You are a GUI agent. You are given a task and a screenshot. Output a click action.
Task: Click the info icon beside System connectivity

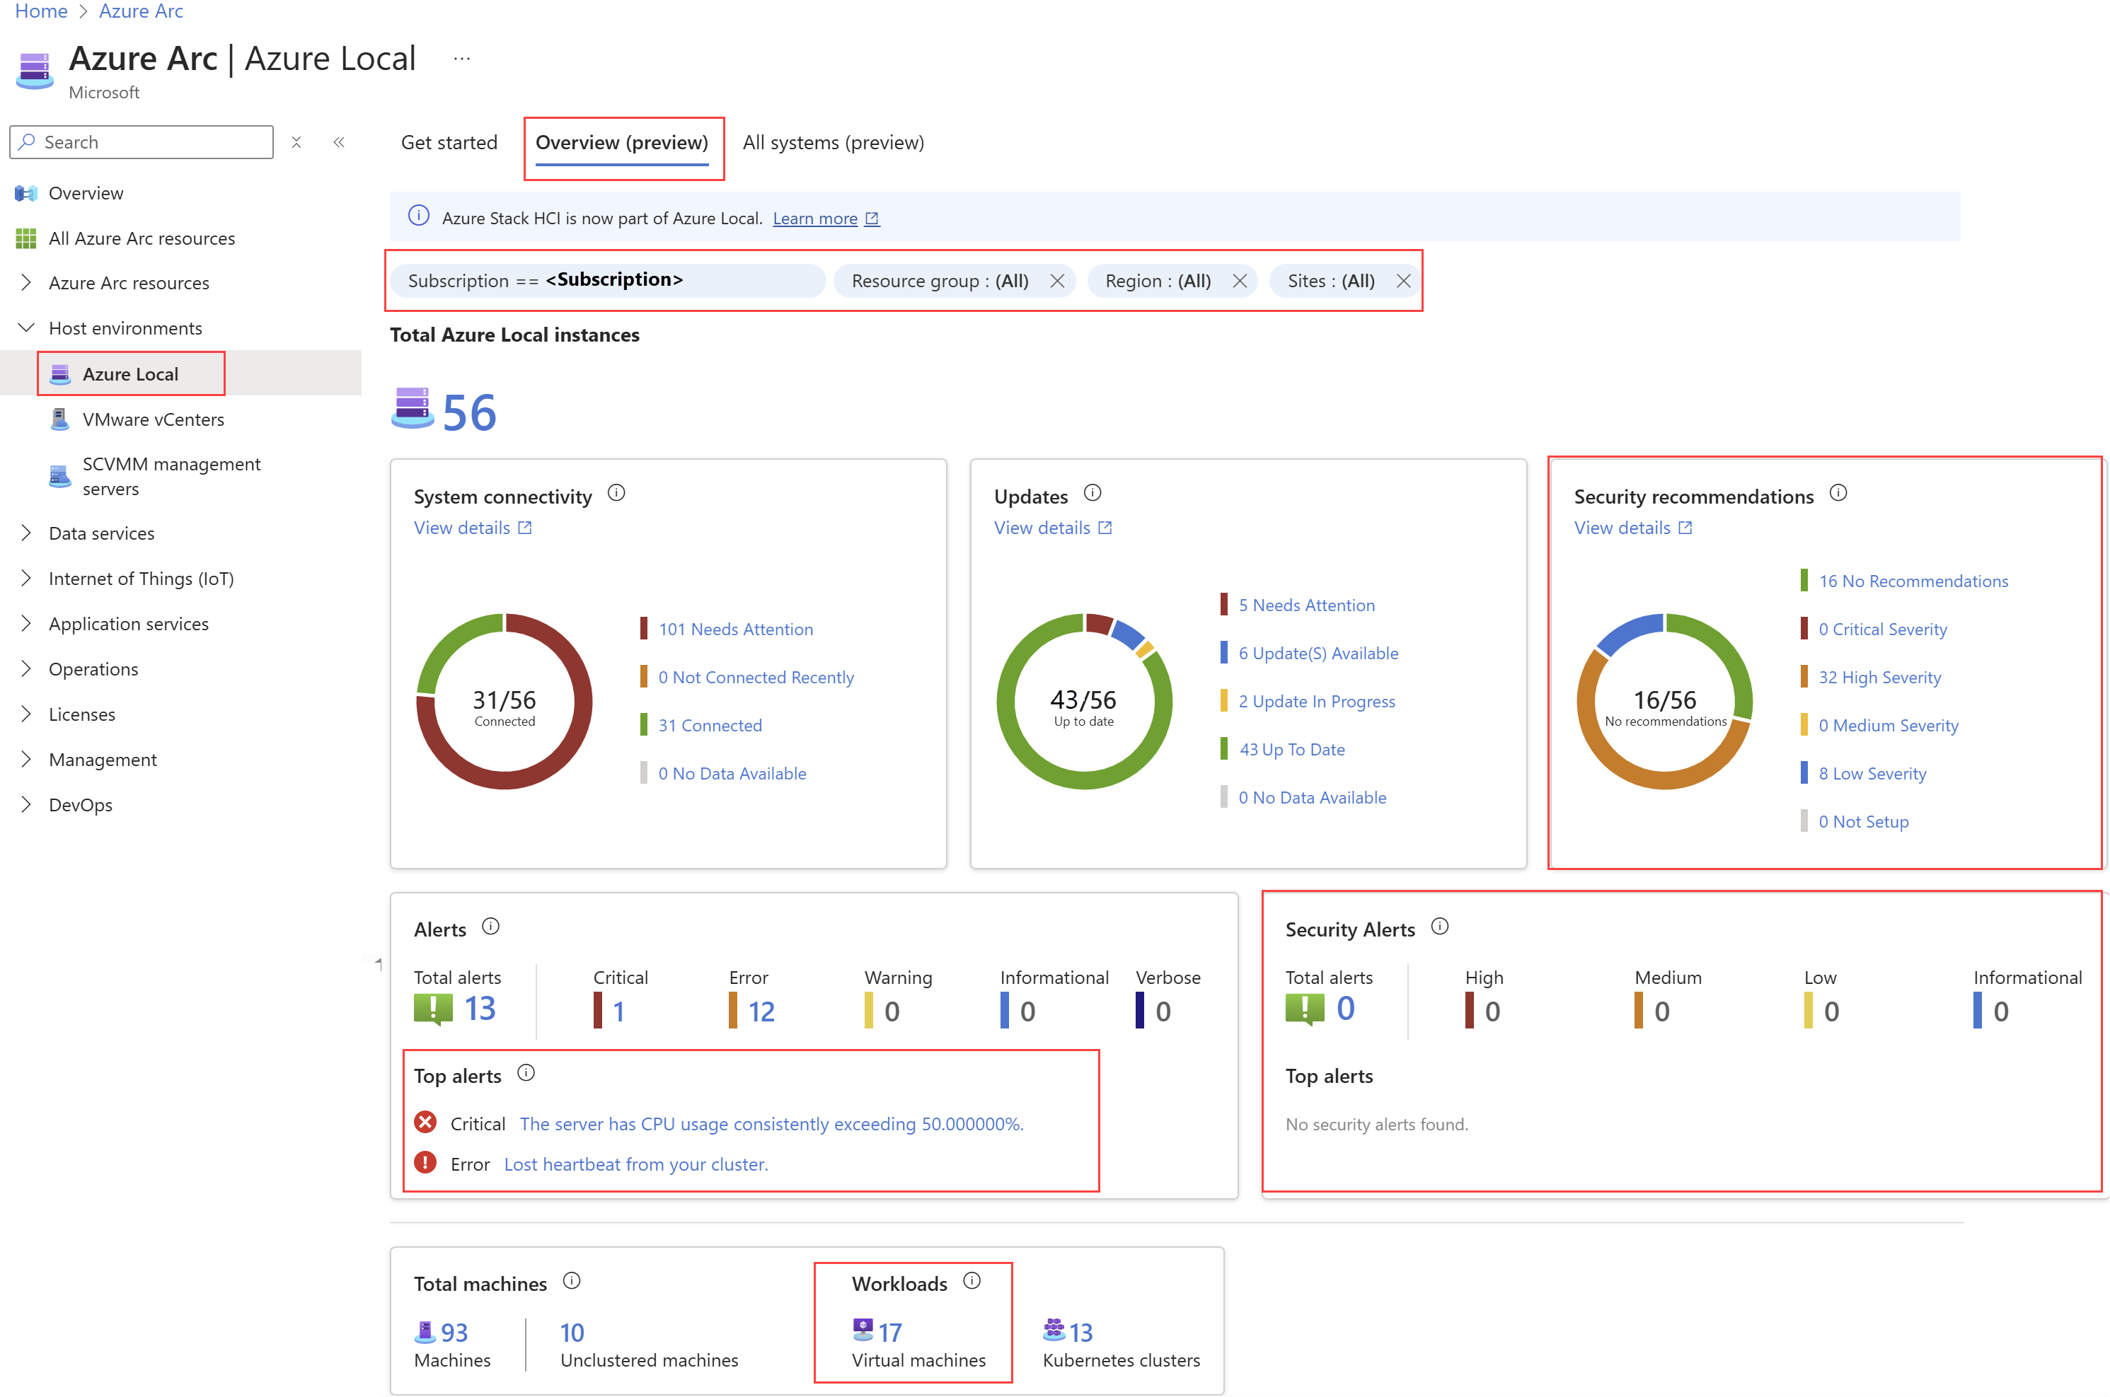616,493
